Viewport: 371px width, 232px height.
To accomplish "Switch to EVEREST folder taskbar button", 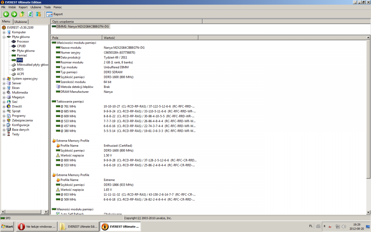I will [x=79, y=226].
